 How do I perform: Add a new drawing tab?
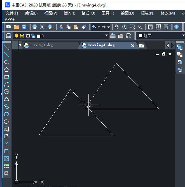click(141, 46)
